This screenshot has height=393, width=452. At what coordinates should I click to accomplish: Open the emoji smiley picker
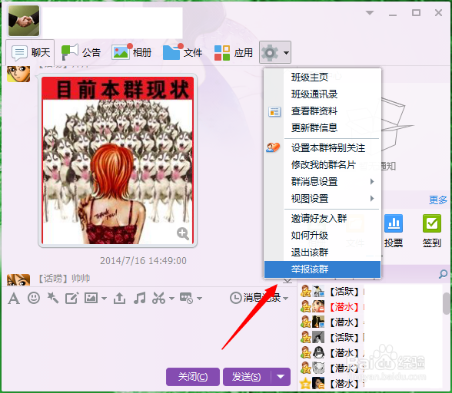[34, 298]
